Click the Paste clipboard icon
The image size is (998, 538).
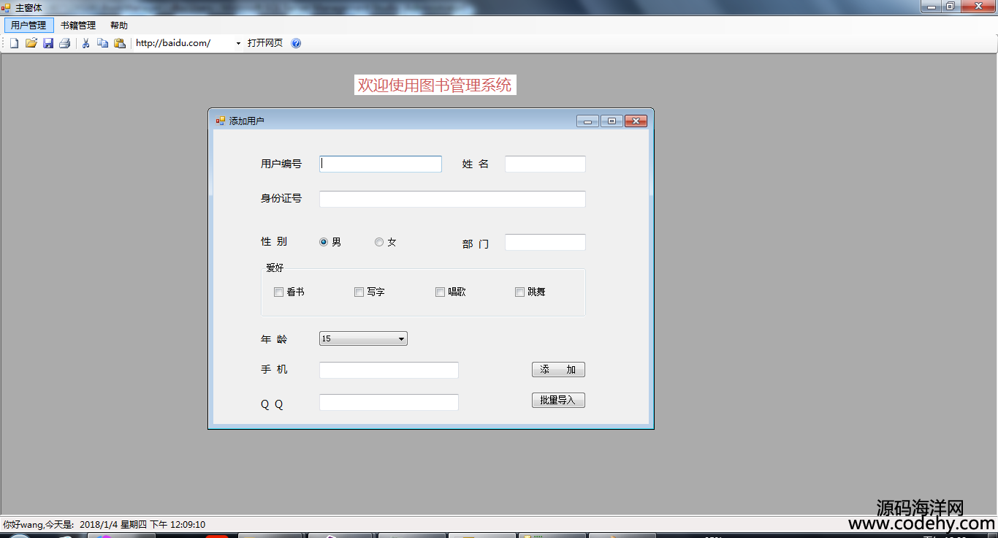pyautogui.click(x=120, y=43)
